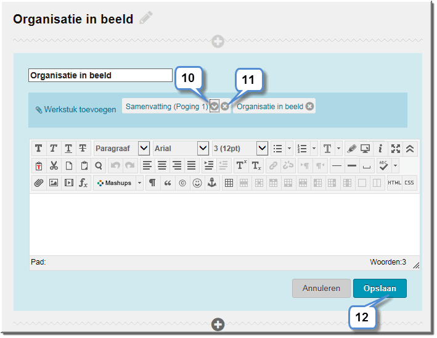Align text right
This screenshot has width=437, height=338.
coord(177,166)
